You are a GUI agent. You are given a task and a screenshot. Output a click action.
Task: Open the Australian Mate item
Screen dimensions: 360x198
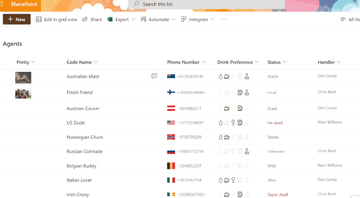(83, 76)
